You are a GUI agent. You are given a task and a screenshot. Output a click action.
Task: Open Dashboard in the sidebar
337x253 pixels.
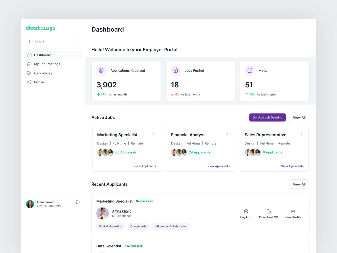[x=53, y=55]
